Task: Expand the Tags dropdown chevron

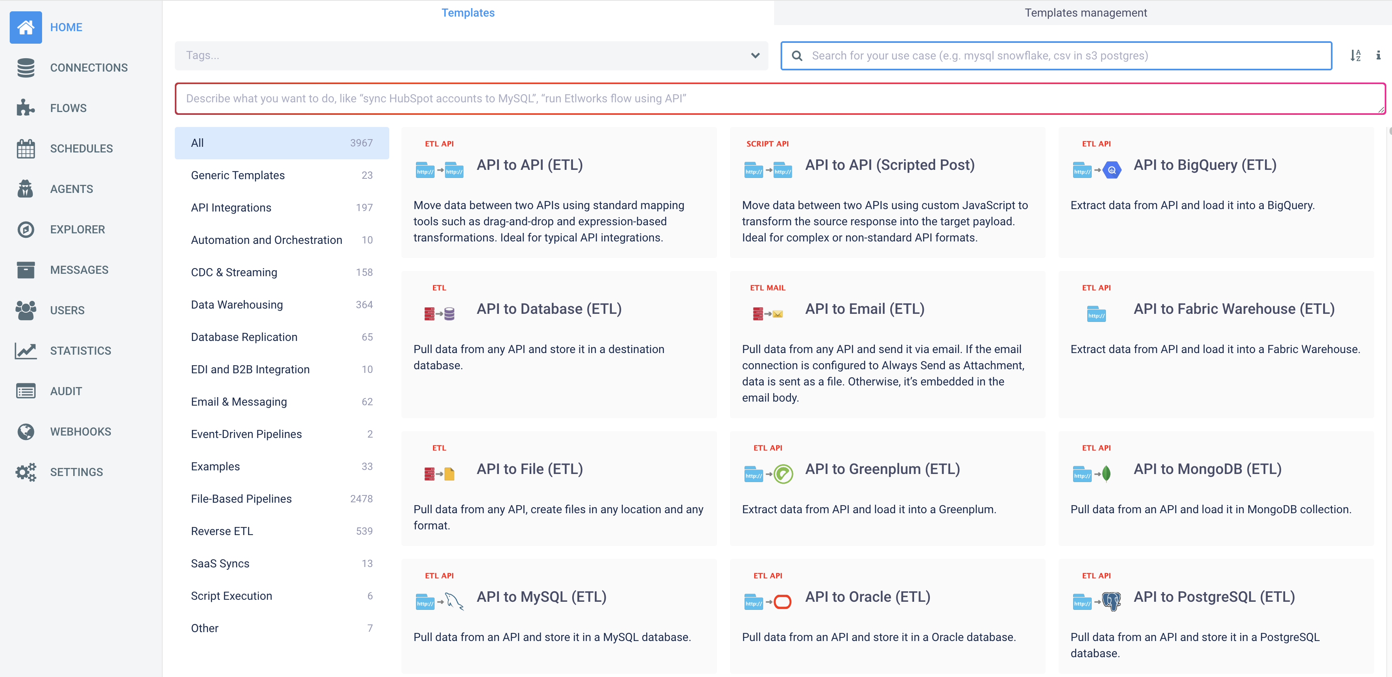Action: pyautogui.click(x=755, y=55)
